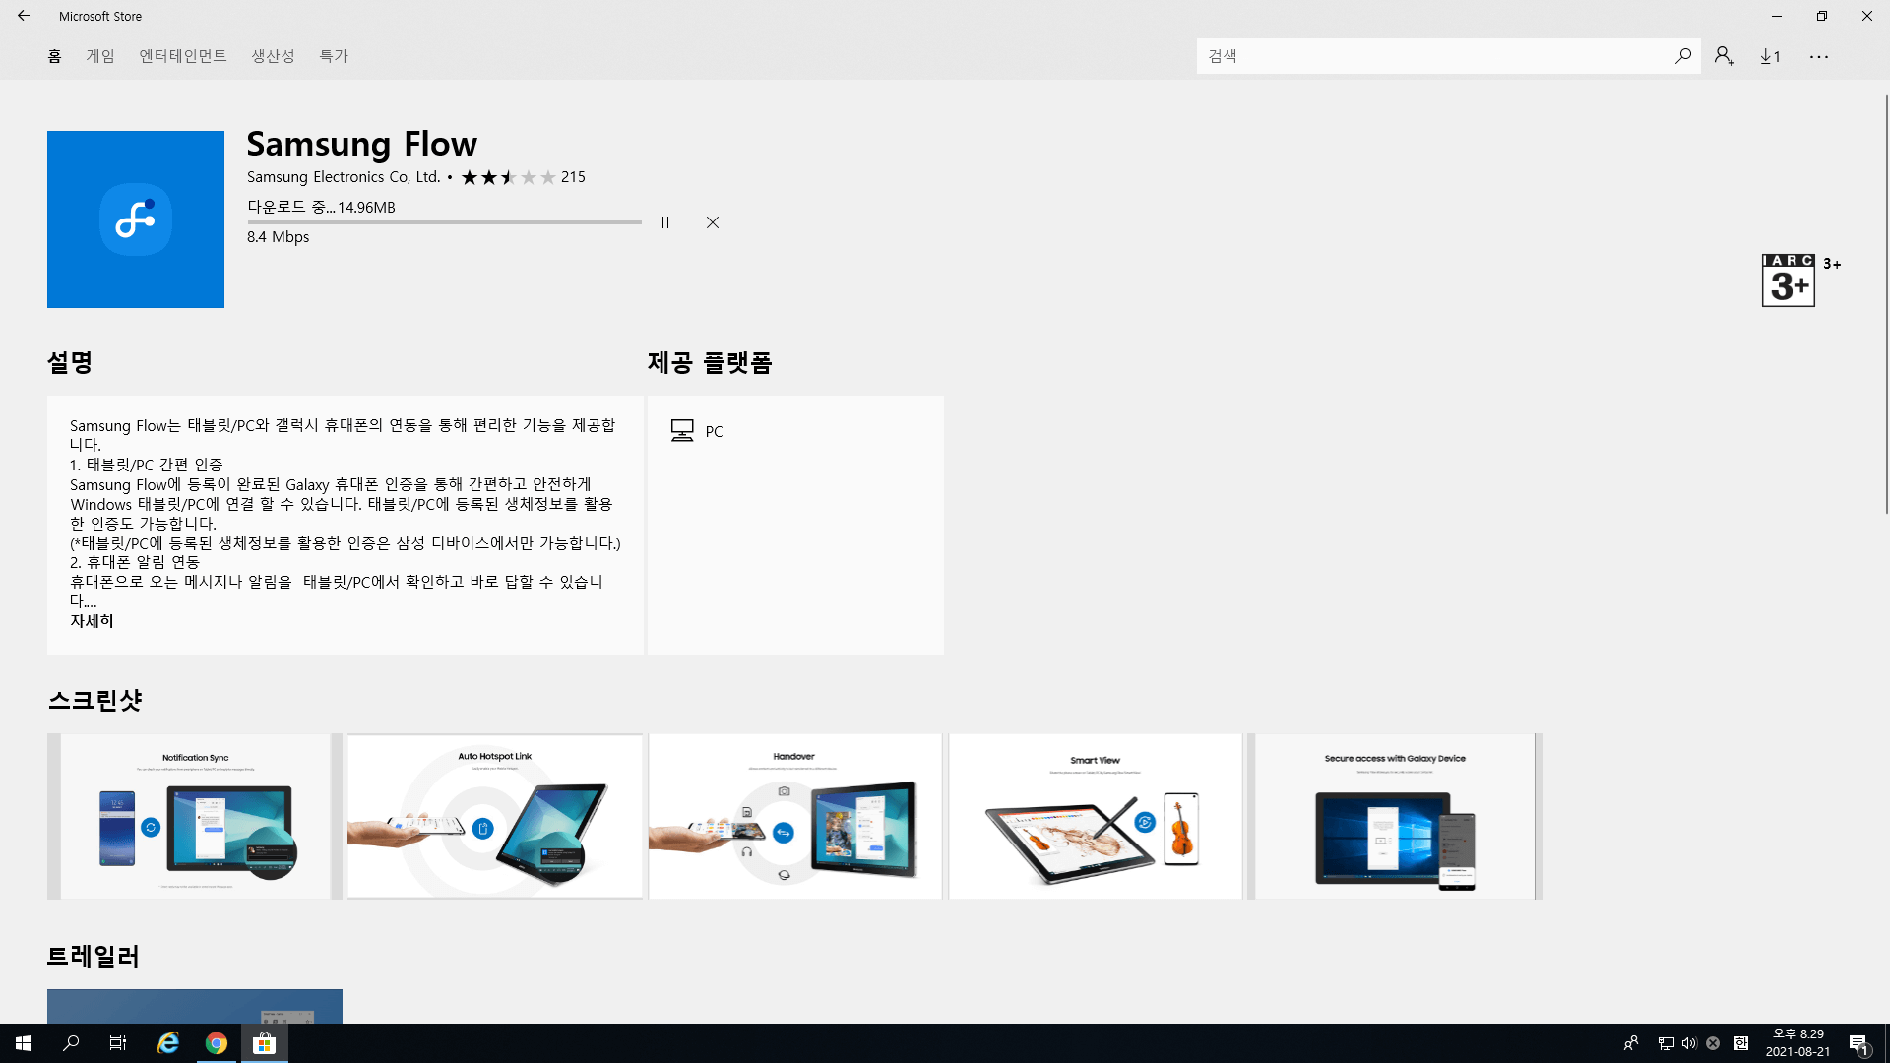Open People icon in system tray

click(1631, 1043)
